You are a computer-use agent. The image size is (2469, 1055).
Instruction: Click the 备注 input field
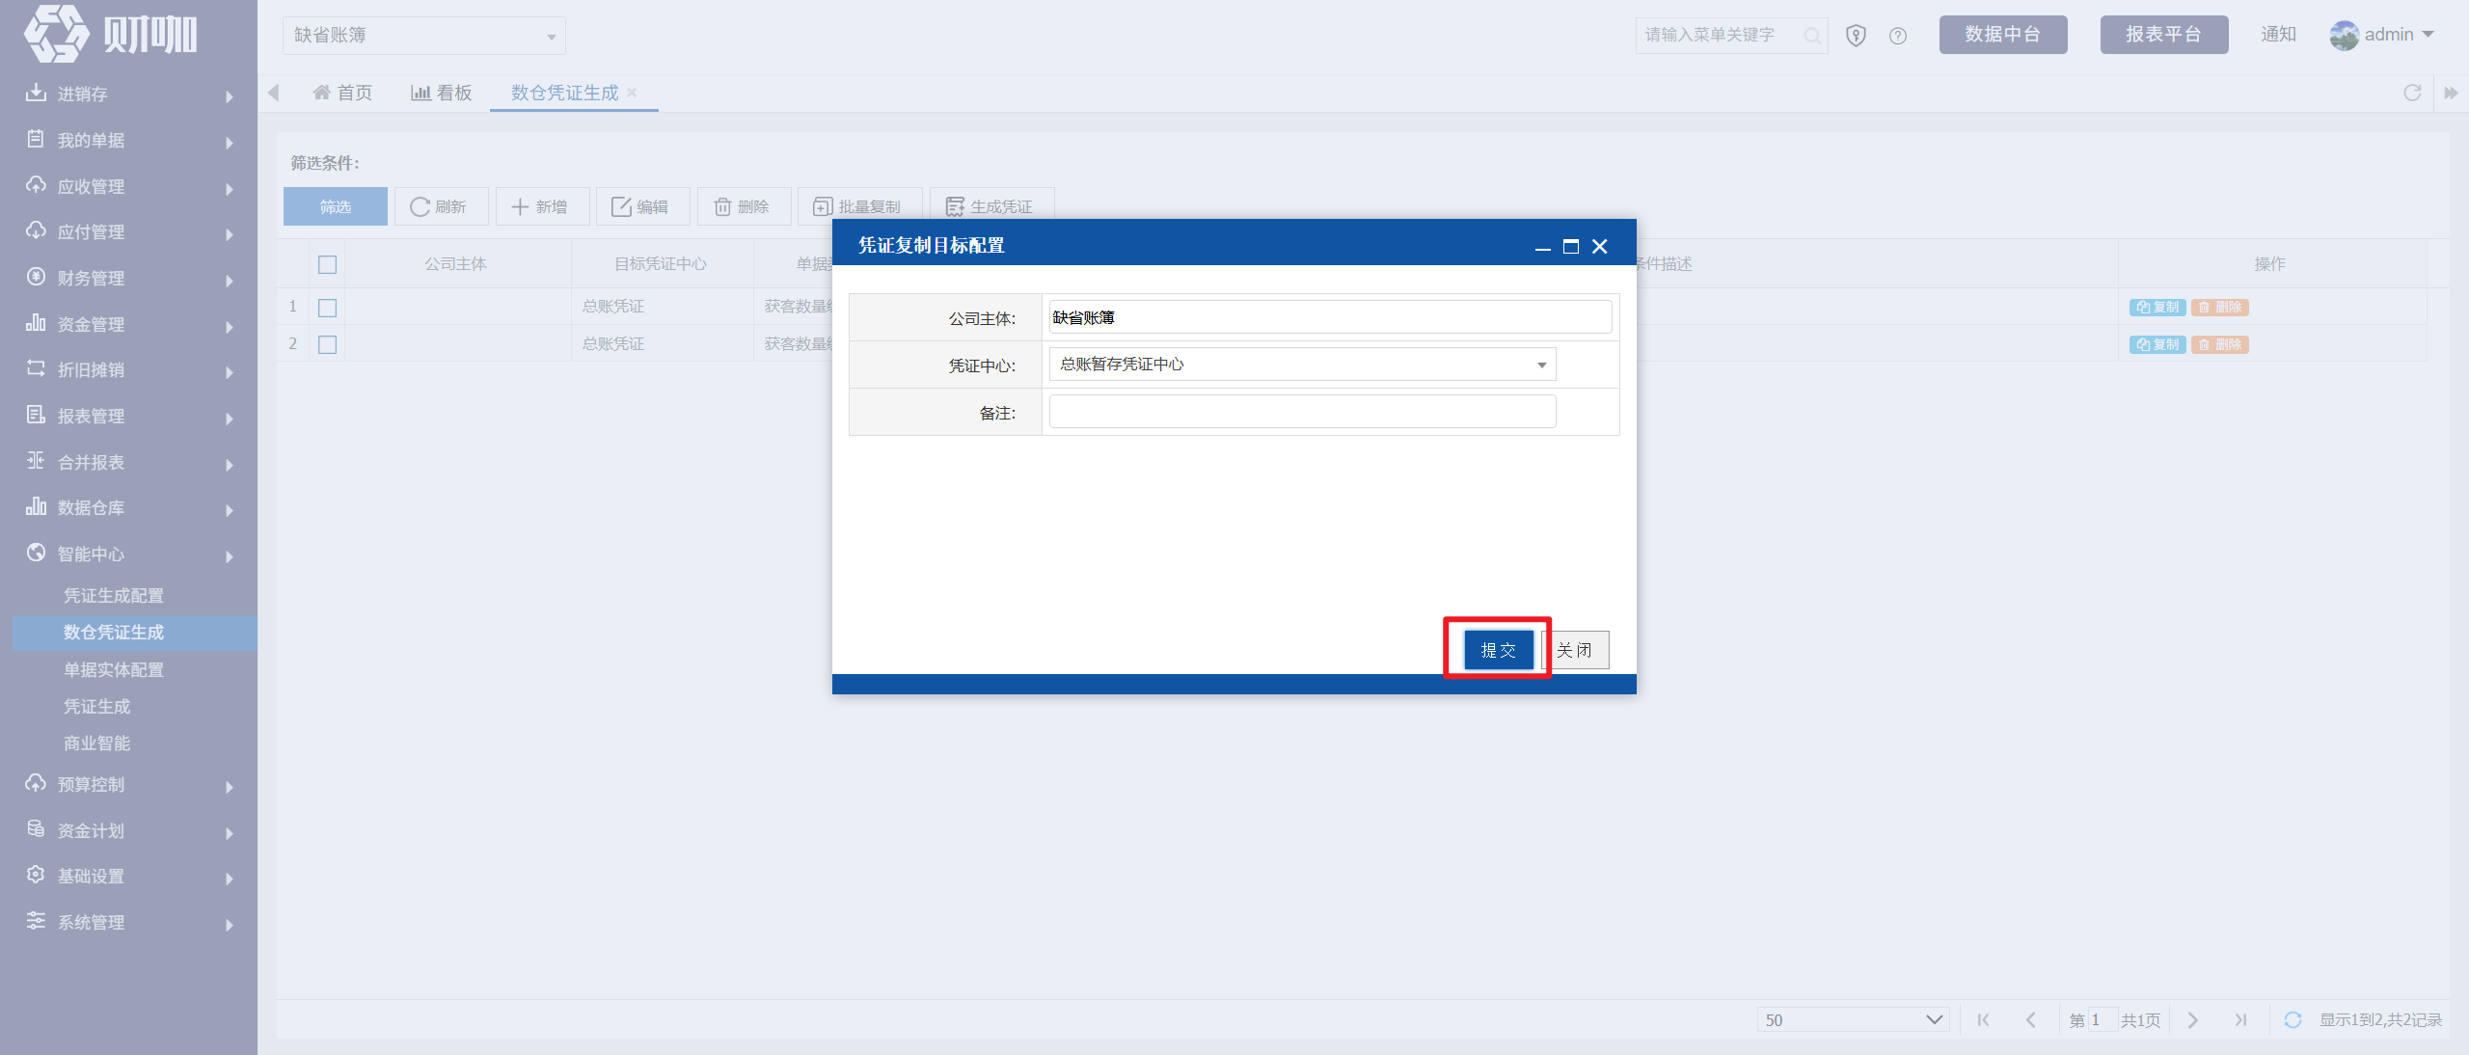pos(1302,412)
